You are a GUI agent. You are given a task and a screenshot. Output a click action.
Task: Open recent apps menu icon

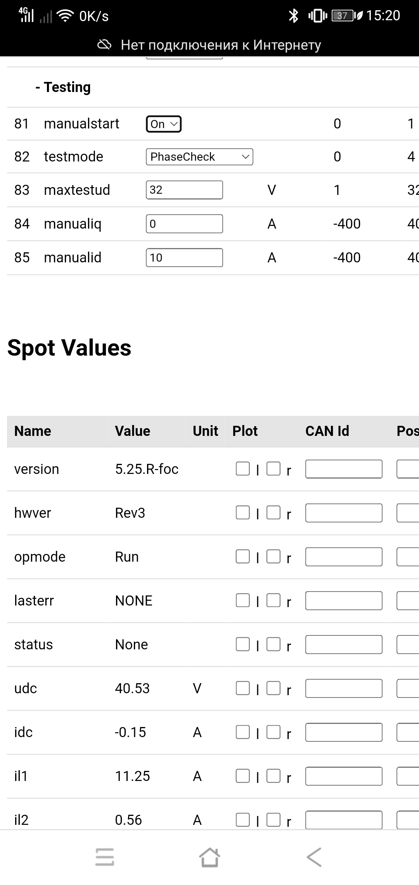point(105,857)
